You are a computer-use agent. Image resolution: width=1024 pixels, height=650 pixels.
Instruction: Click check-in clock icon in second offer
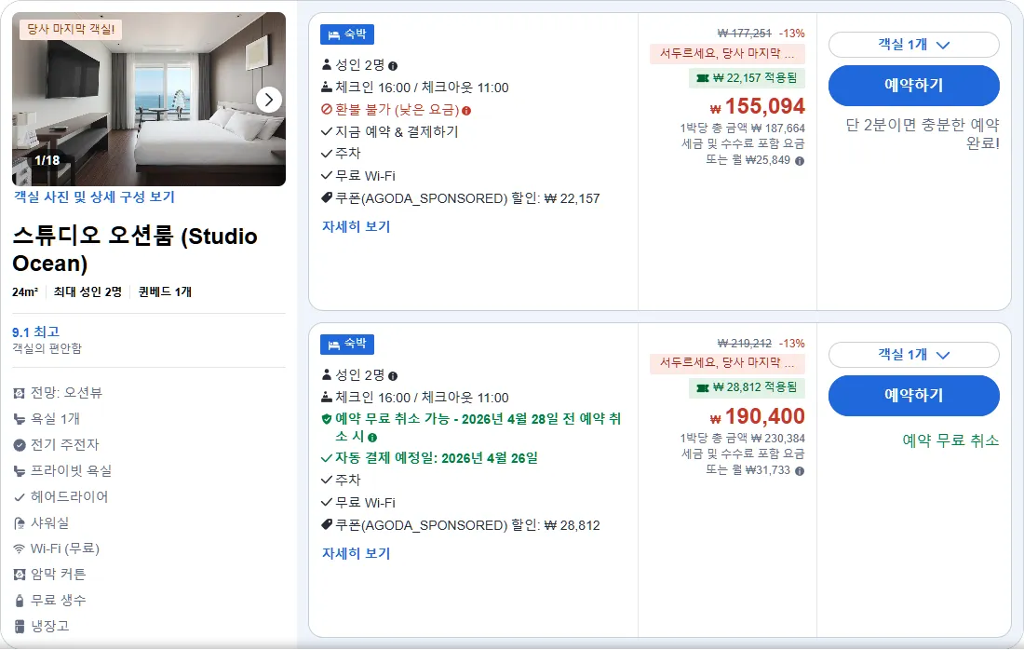[327, 398]
